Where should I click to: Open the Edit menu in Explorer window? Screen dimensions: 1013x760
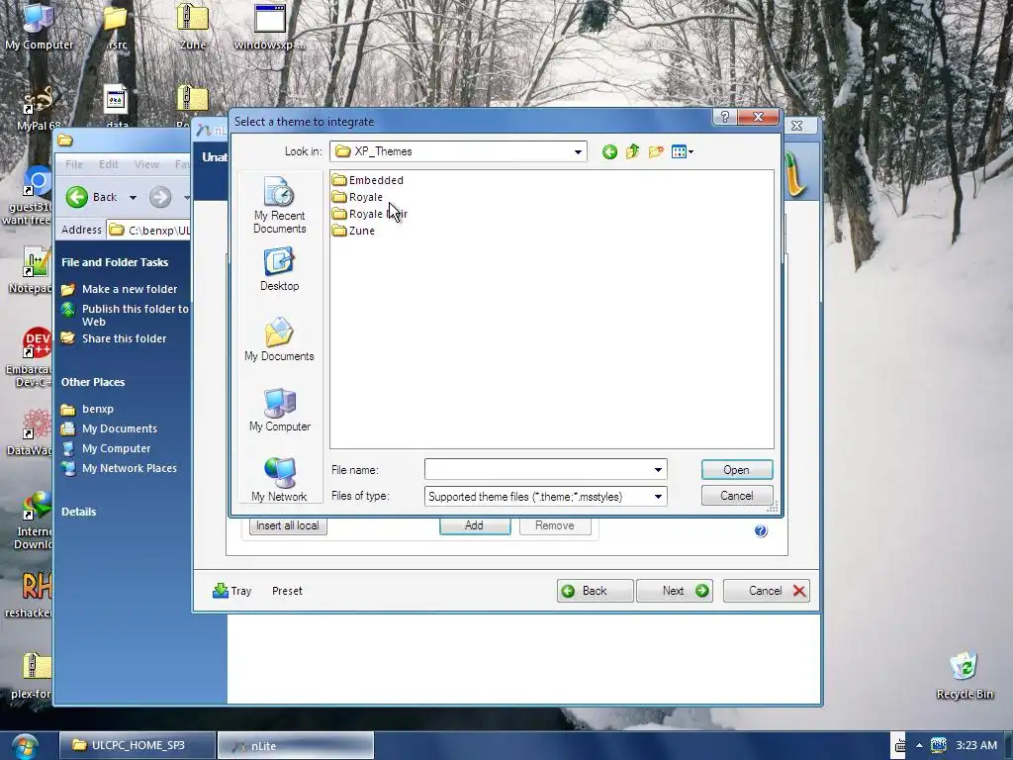(109, 165)
